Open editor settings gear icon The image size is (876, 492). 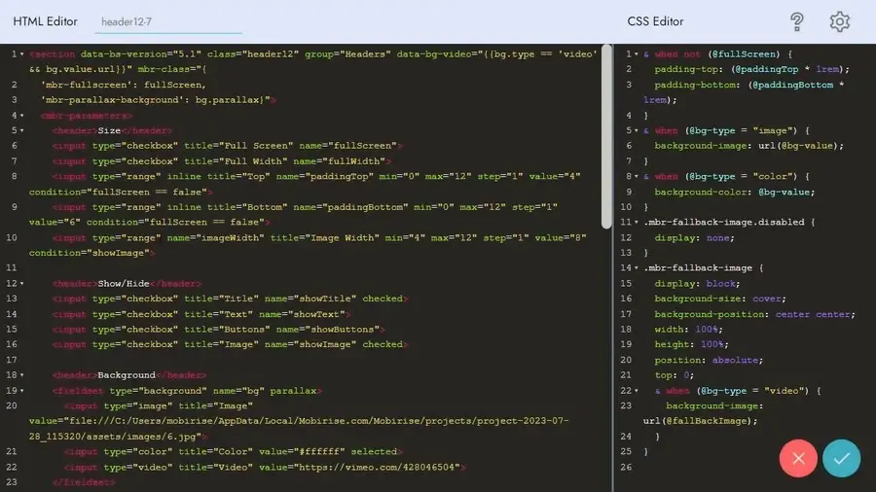(839, 21)
